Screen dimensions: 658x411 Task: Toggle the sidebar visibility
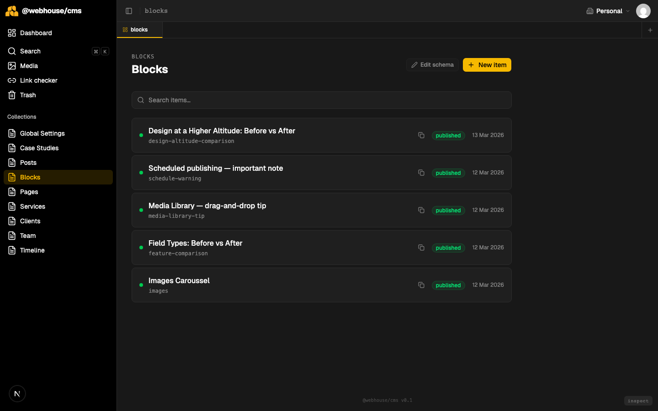click(x=129, y=11)
